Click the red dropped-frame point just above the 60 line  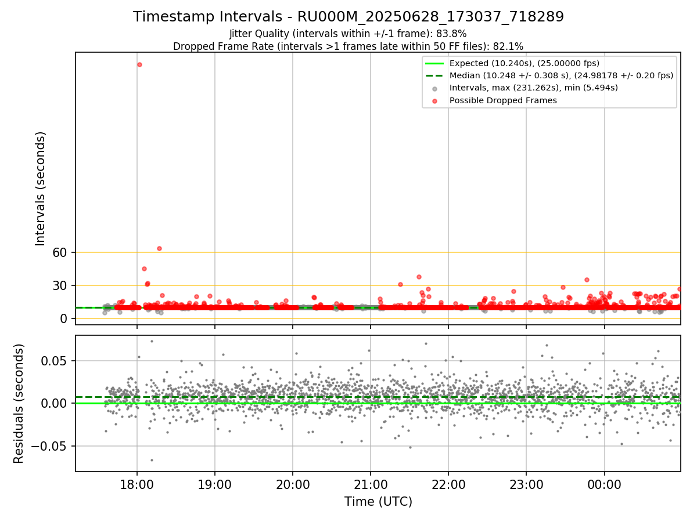tap(159, 248)
